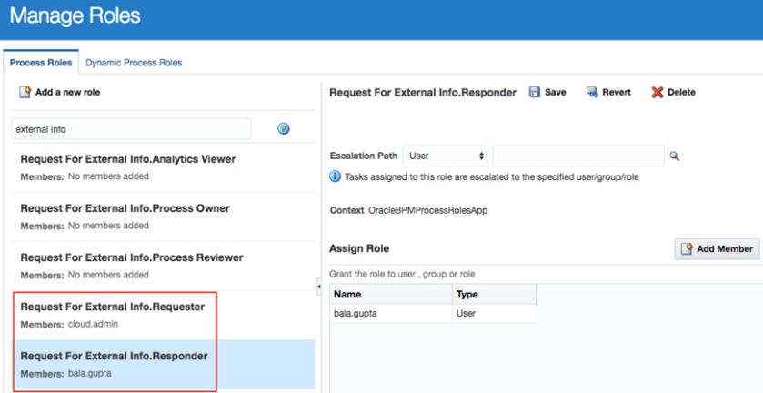Click the Revert icon

[x=592, y=92]
